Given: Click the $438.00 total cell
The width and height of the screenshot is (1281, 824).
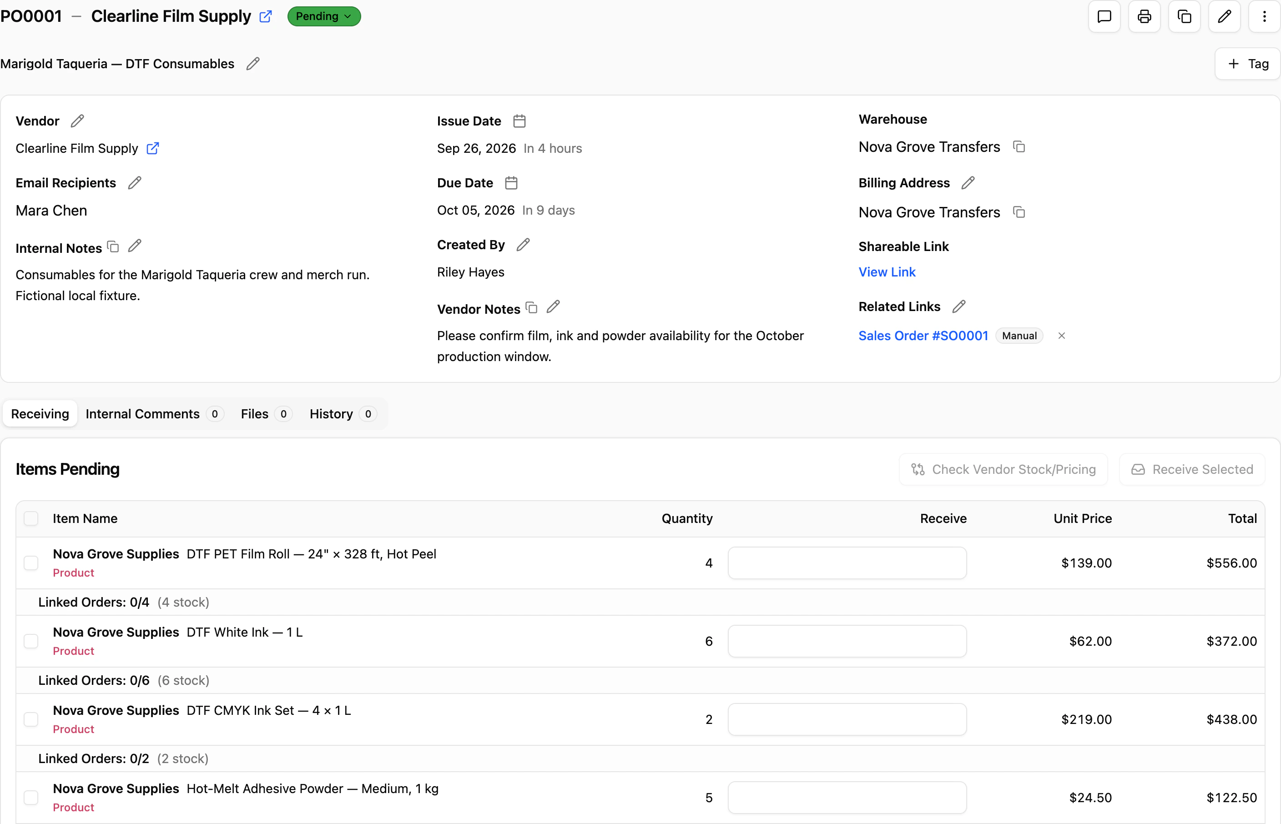Looking at the screenshot, I should (x=1231, y=720).
